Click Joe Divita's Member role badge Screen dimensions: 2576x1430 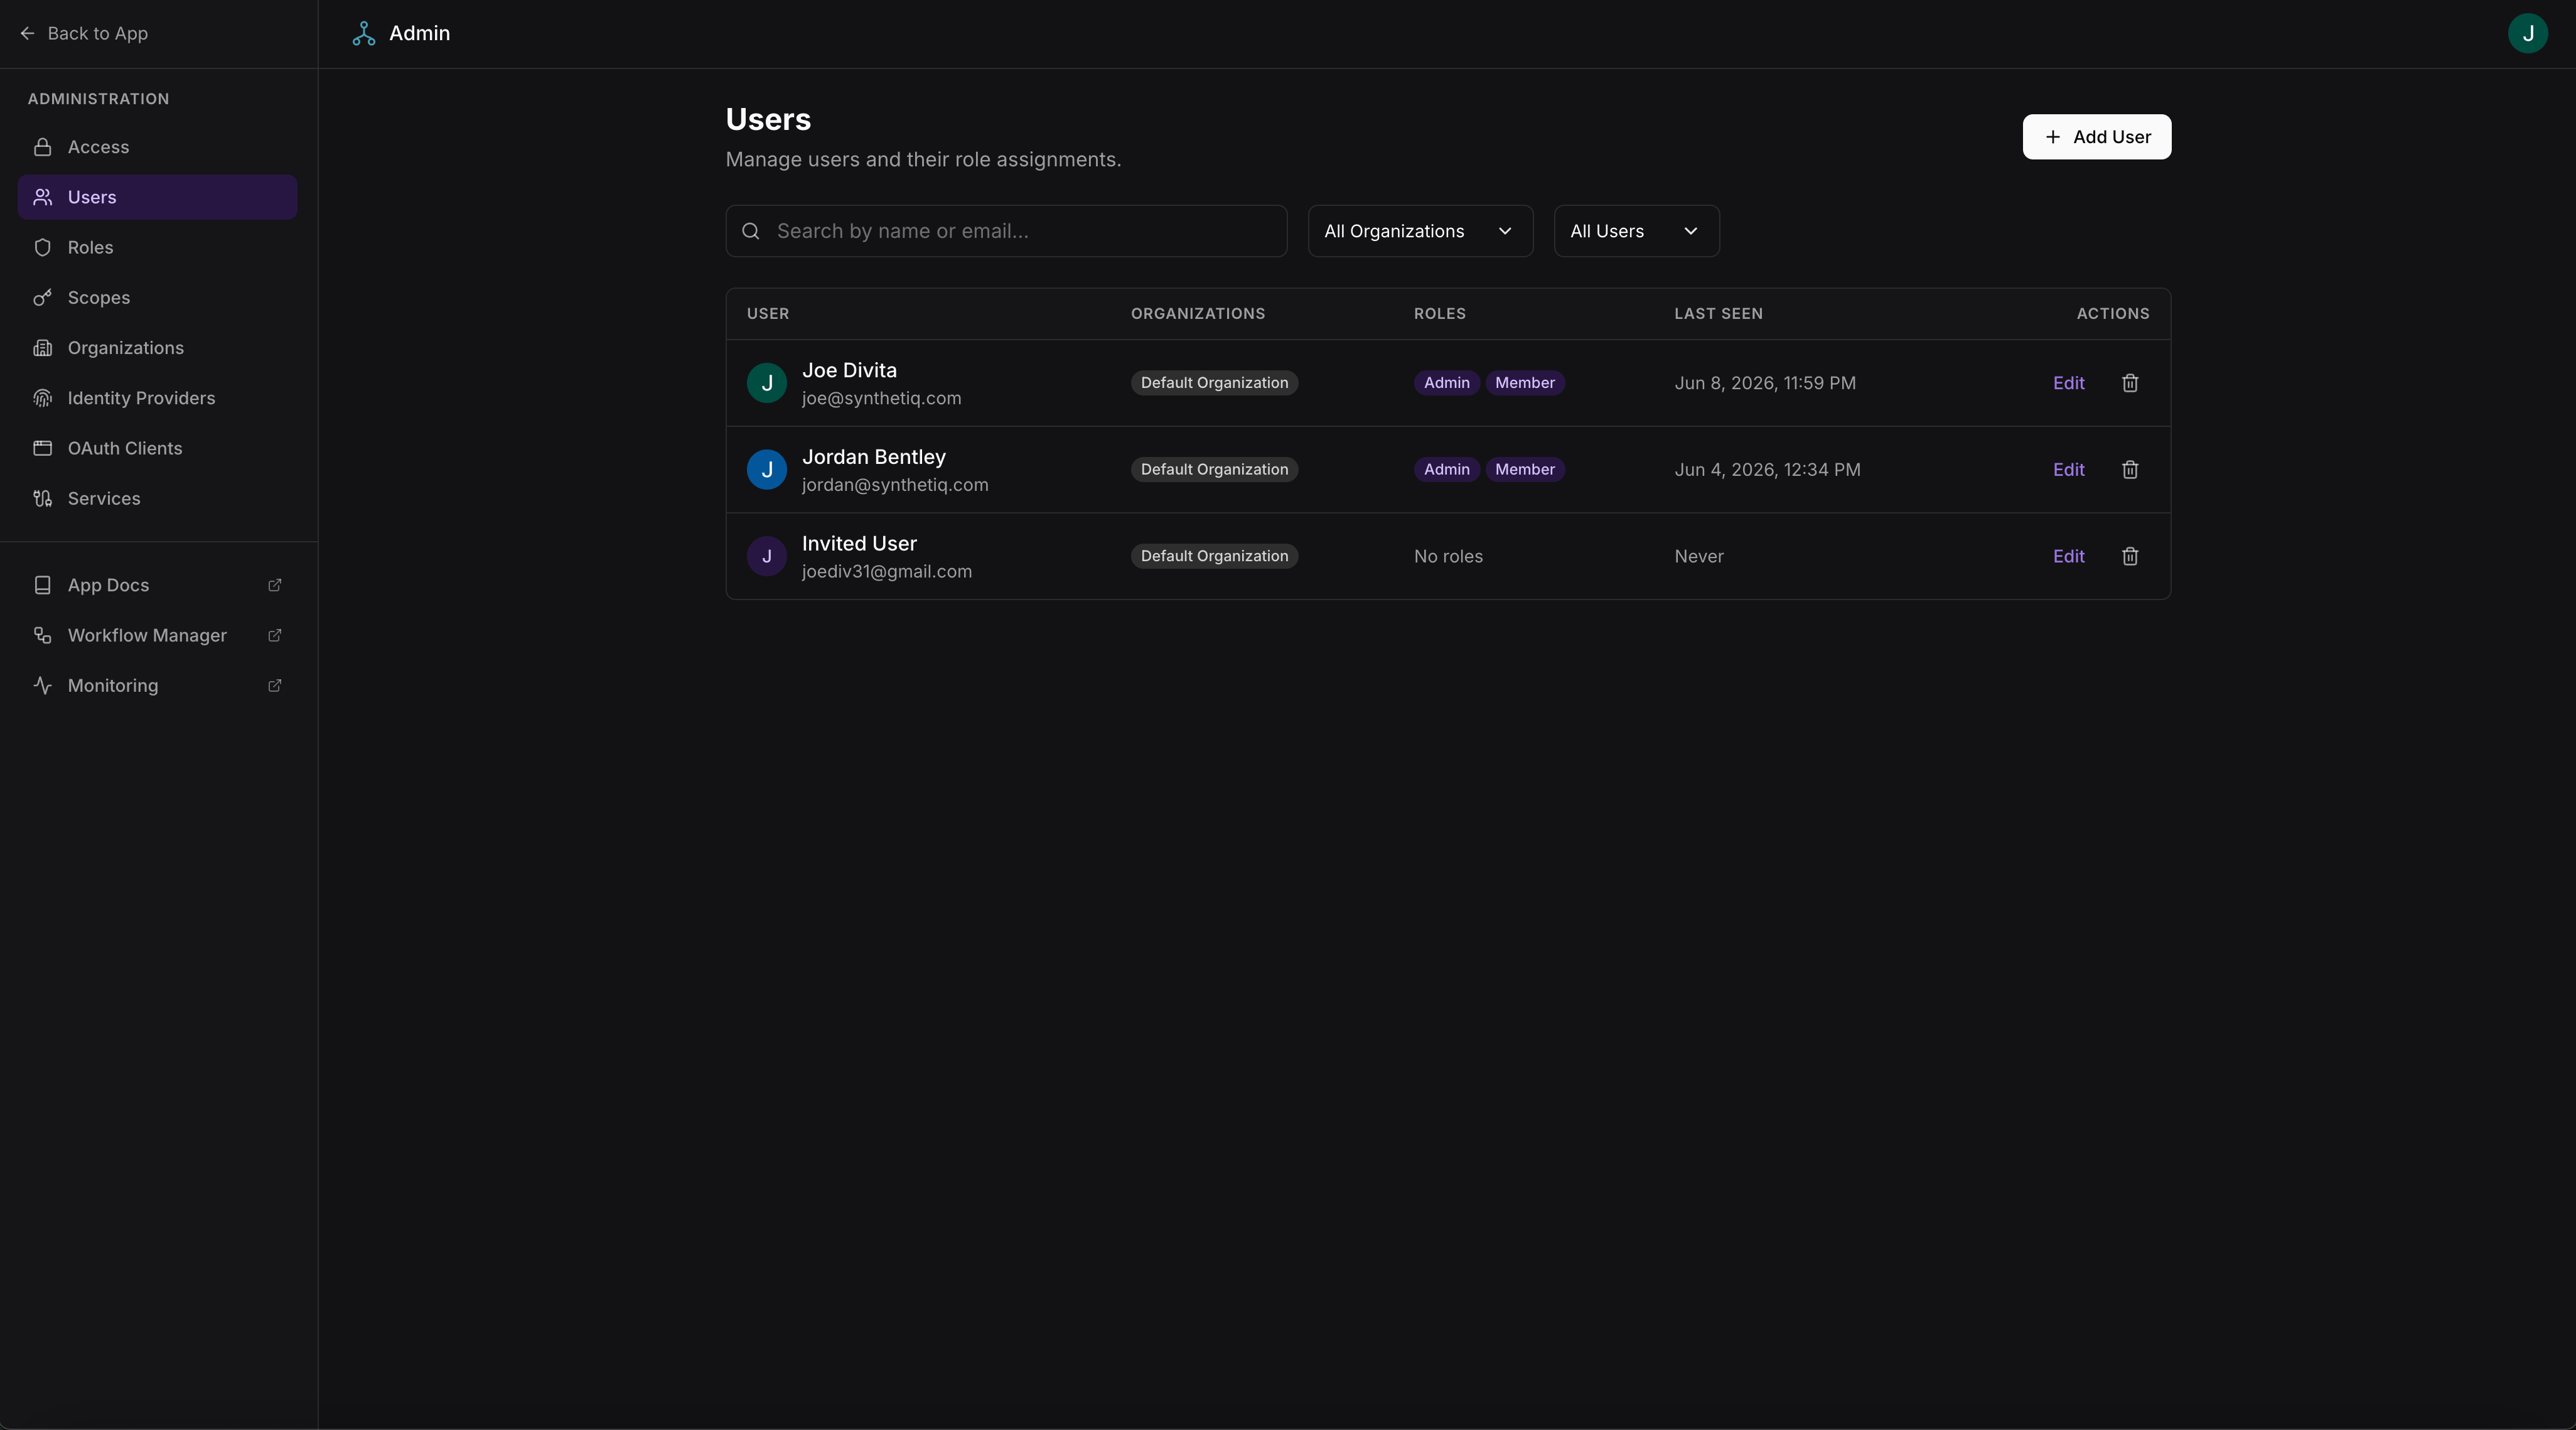pyautogui.click(x=1524, y=383)
